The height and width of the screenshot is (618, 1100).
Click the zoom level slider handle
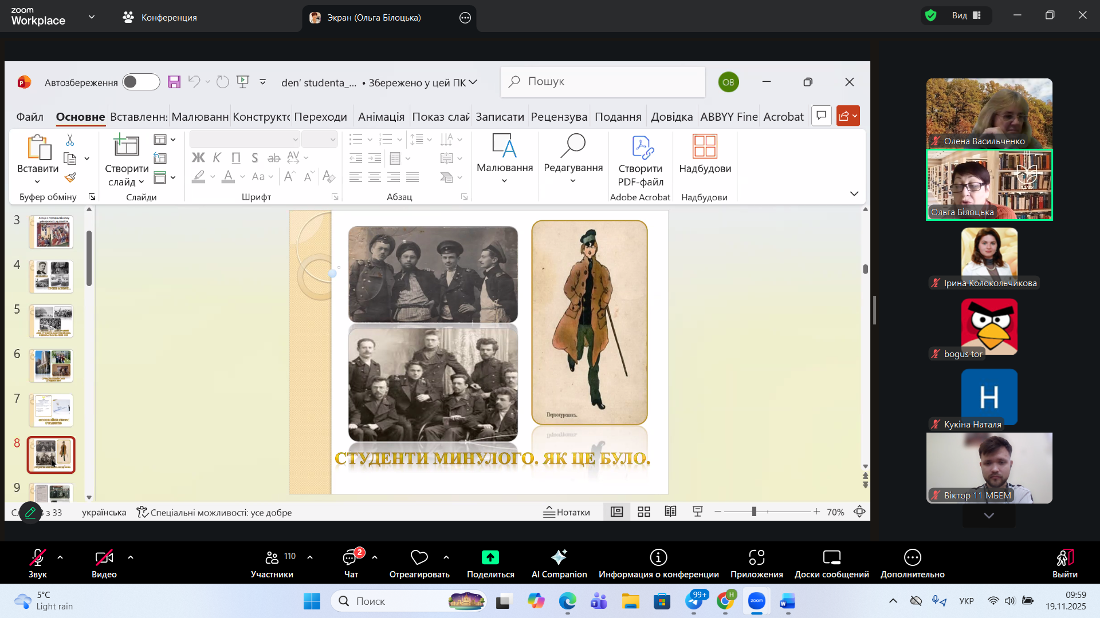tap(754, 512)
